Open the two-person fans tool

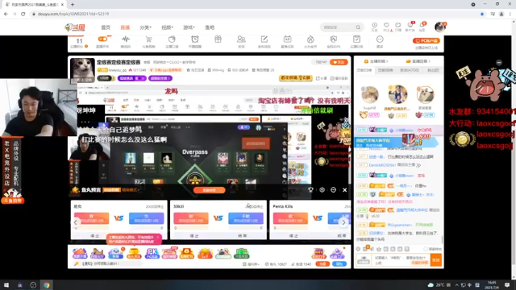click(x=241, y=39)
